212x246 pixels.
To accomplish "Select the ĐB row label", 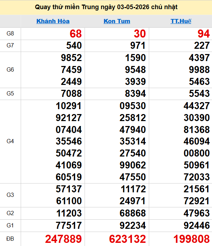I will pos(10,239).
